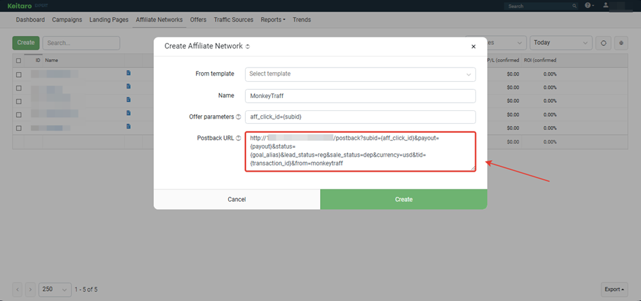Click the Search... field above the table
The height and width of the screenshot is (301, 641).
tap(81, 43)
